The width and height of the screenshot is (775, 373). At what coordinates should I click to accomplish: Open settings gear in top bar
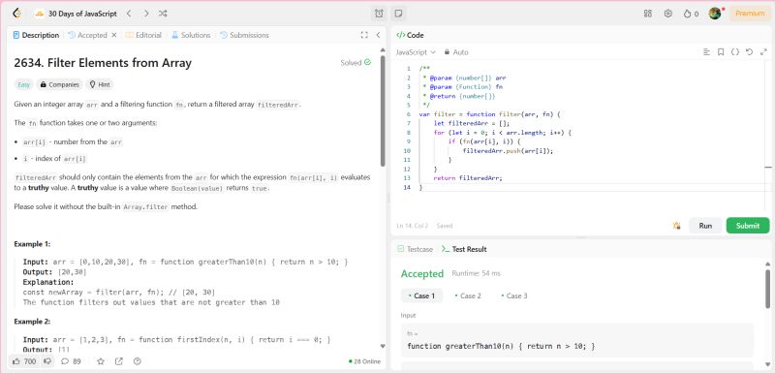[x=668, y=14]
